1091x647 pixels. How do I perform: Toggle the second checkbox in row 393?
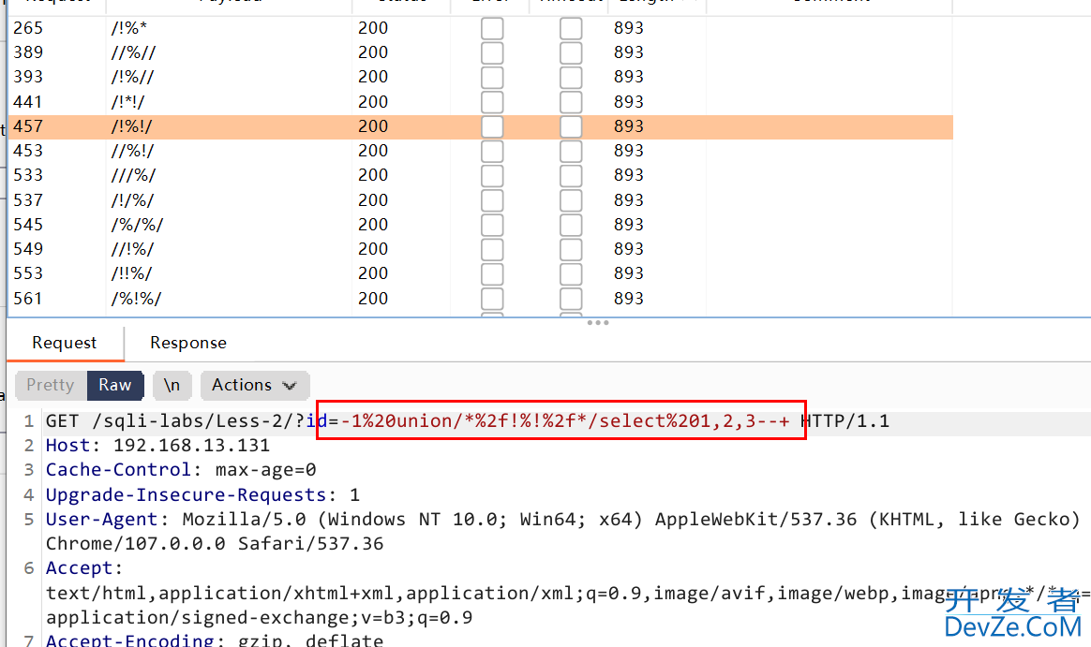point(571,77)
